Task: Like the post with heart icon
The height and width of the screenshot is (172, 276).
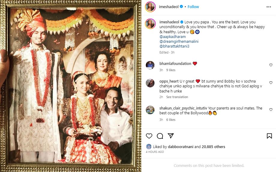Action: click(149, 136)
